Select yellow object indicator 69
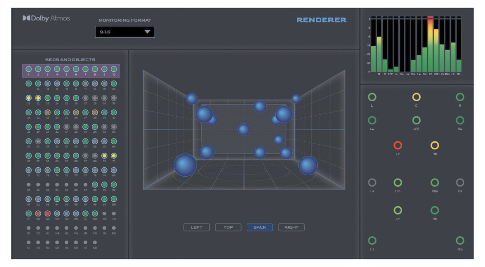This screenshot has height=267, width=485. 104,156
